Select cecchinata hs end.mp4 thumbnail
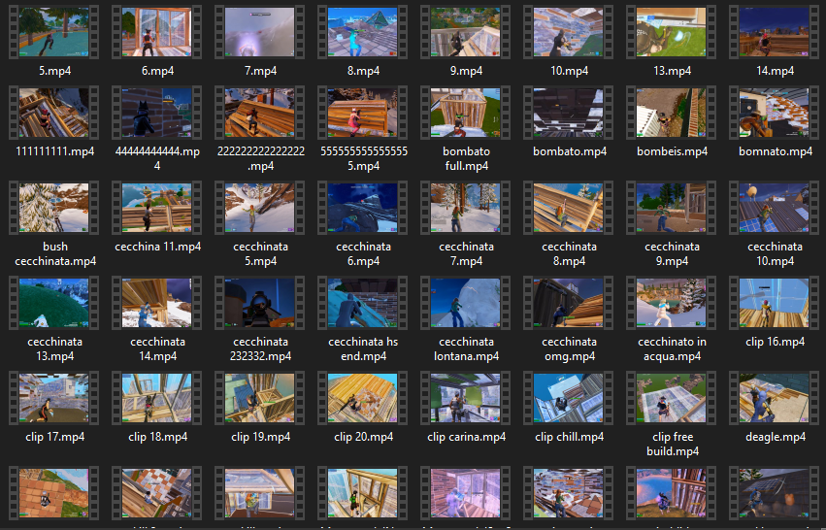This screenshot has height=530, width=826. [363, 303]
